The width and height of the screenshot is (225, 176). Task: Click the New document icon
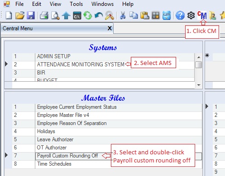pyautogui.click(x=9, y=15)
